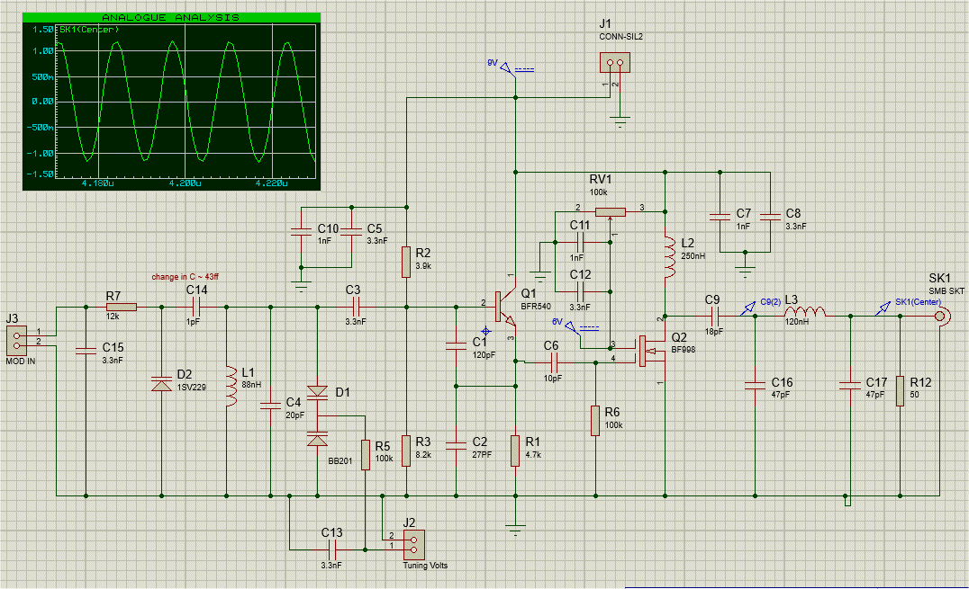Select the D2 1SV229 varactor diode
This screenshot has width=969, height=589.
point(162,383)
